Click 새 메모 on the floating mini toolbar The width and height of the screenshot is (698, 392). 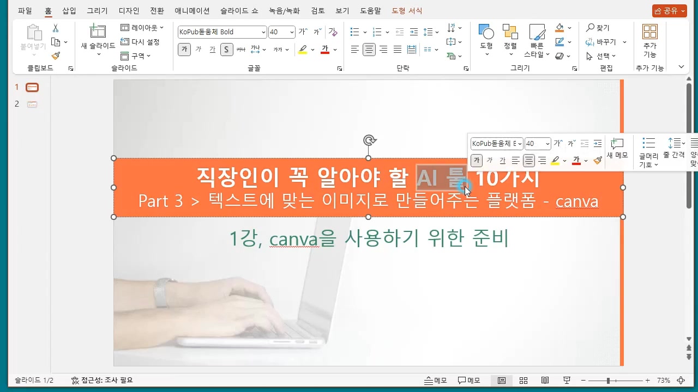point(617,148)
